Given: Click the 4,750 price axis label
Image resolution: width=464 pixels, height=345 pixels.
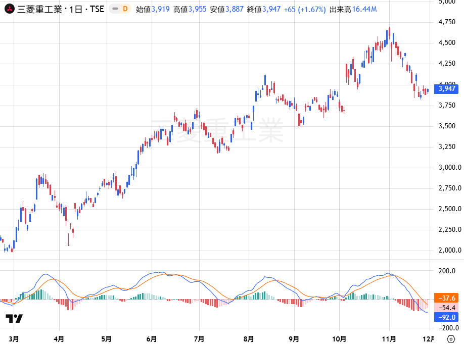Looking at the screenshot, I should click(447, 22).
